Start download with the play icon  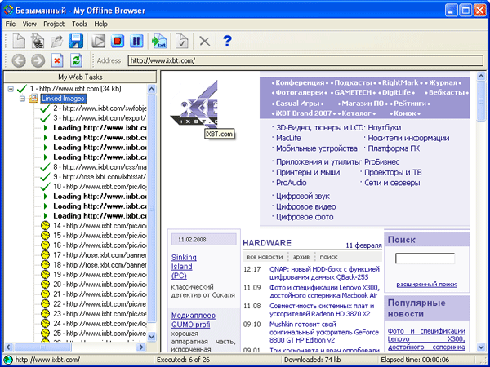pos(99,41)
